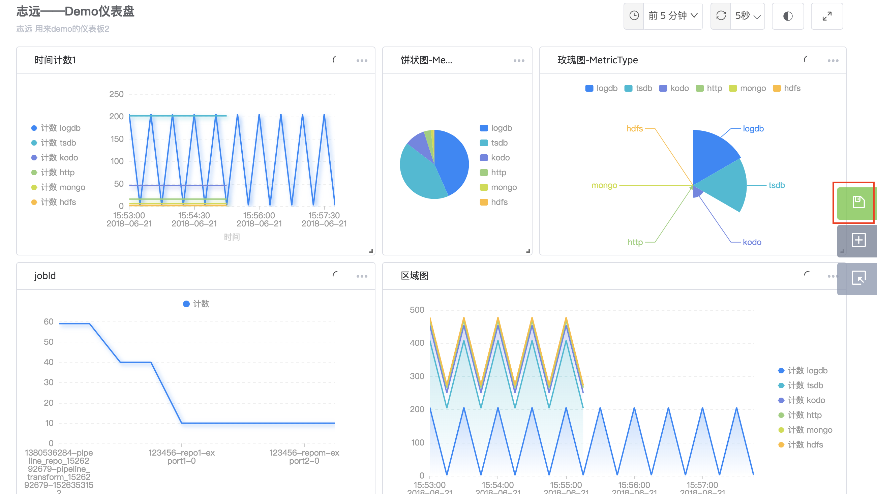This screenshot has width=877, height=494.
Task: Click resize handle of 饼状图 panel
Action: 528,251
